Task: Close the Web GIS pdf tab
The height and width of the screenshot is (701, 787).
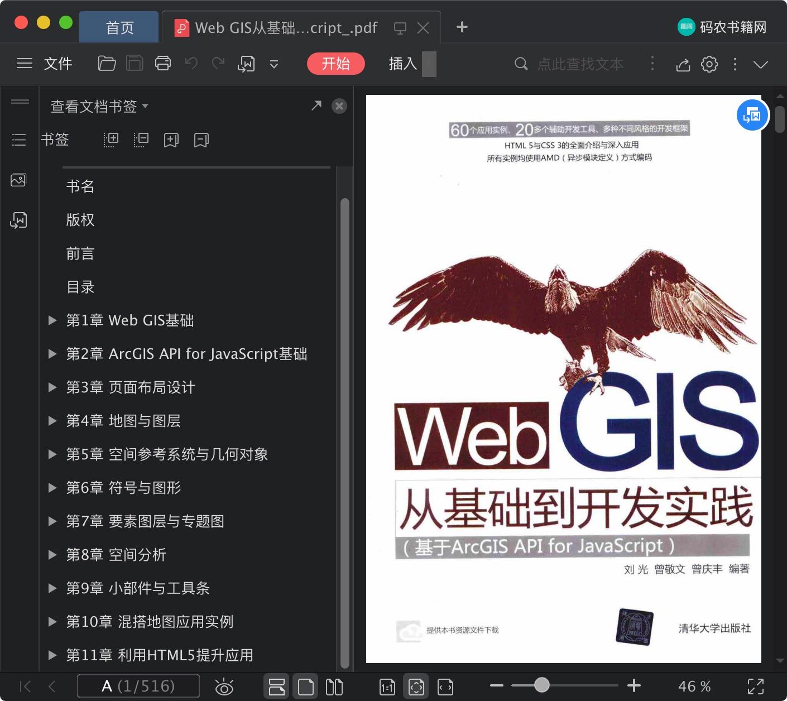Action: [x=423, y=28]
